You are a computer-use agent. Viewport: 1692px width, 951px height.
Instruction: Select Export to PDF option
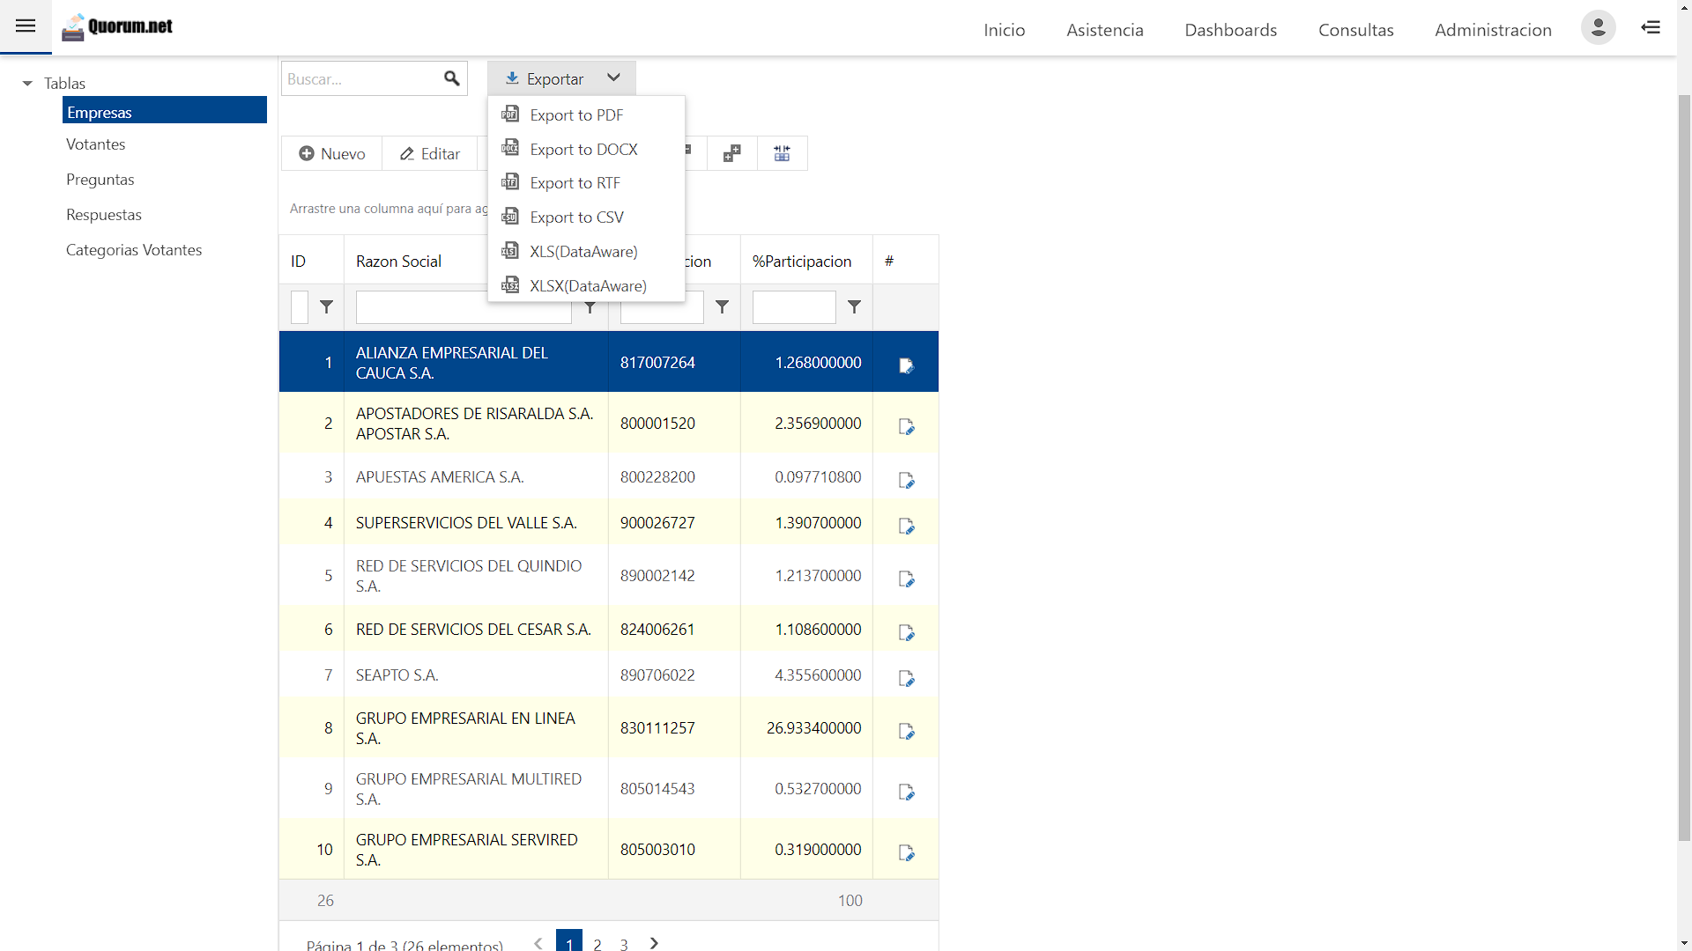coord(576,115)
